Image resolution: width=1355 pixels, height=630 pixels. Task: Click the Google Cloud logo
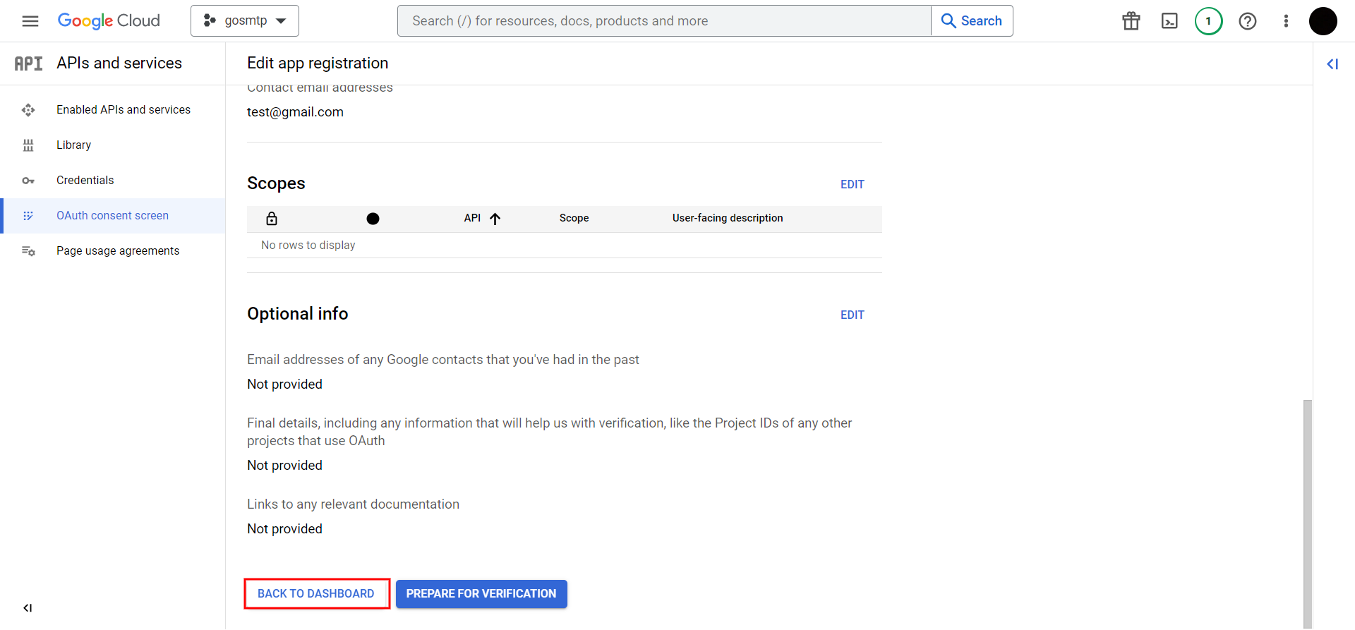pos(109,21)
